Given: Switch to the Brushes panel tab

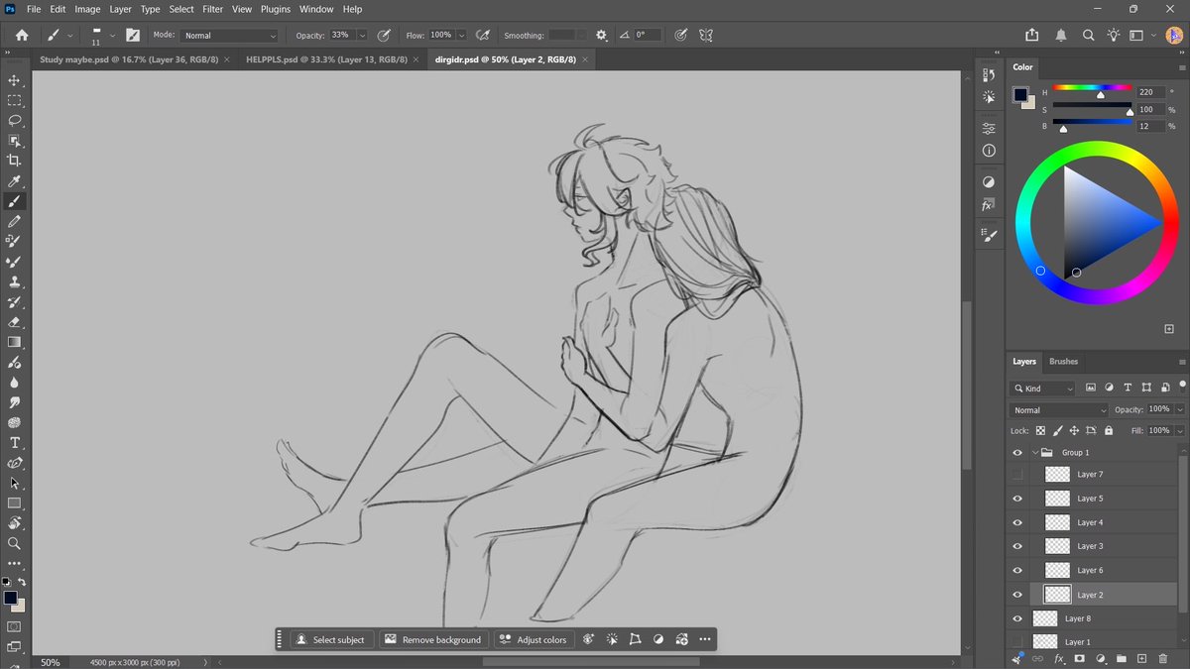Looking at the screenshot, I should [1064, 362].
